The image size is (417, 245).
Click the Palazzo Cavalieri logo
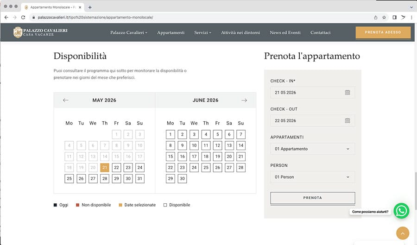tap(40, 32)
